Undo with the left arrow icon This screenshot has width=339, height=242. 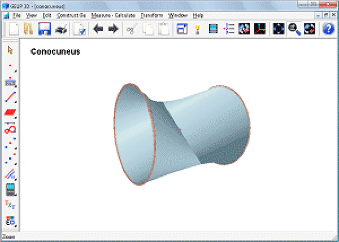[98, 29]
